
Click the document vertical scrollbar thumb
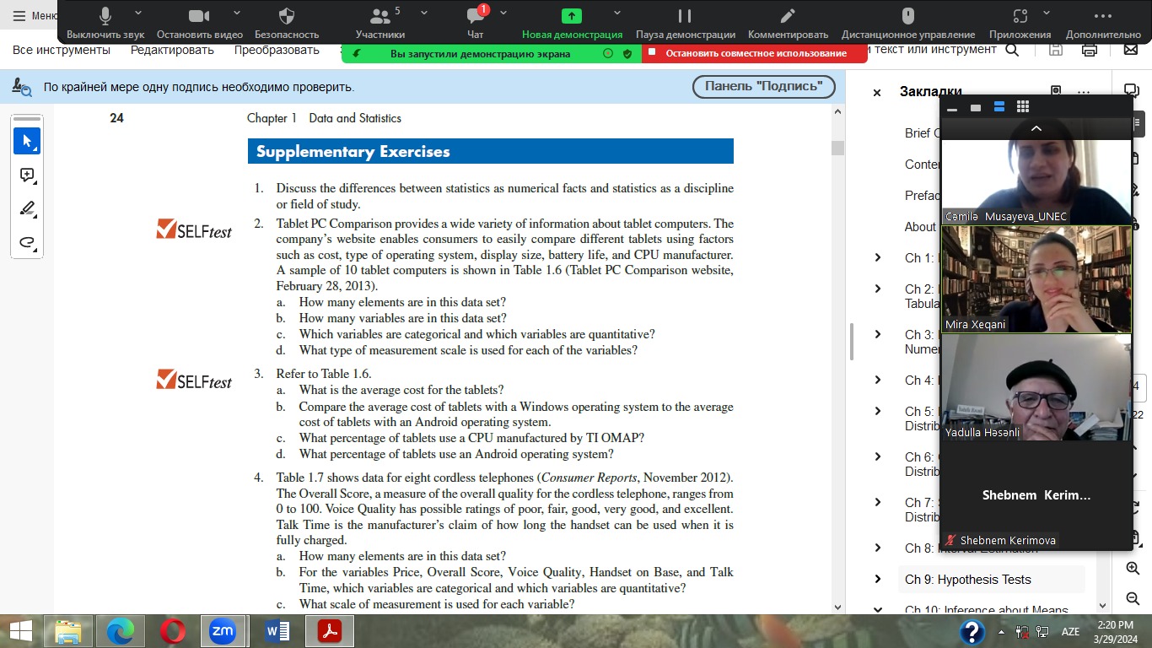pos(837,148)
